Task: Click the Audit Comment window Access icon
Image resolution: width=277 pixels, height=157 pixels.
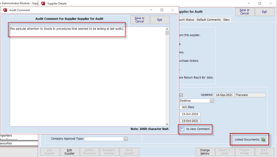Action: 5,10
